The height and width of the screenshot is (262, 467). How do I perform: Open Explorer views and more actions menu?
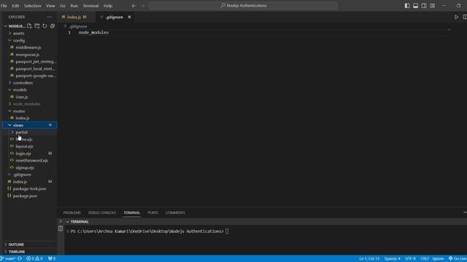[x=50, y=17]
